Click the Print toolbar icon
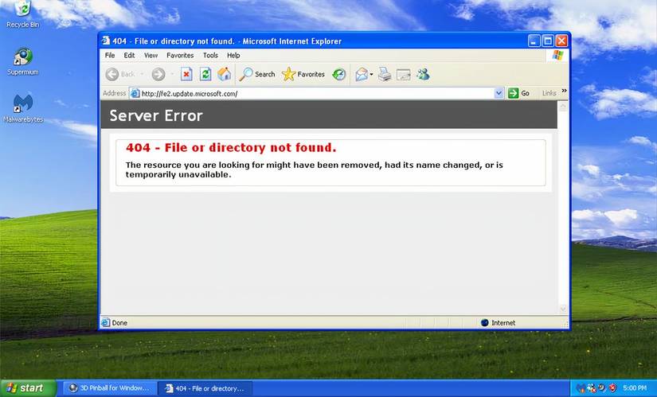This screenshot has height=397, width=657. coord(385,75)
